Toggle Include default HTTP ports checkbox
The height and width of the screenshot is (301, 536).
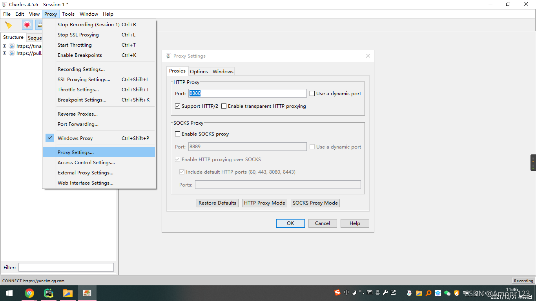coord(182,172)
